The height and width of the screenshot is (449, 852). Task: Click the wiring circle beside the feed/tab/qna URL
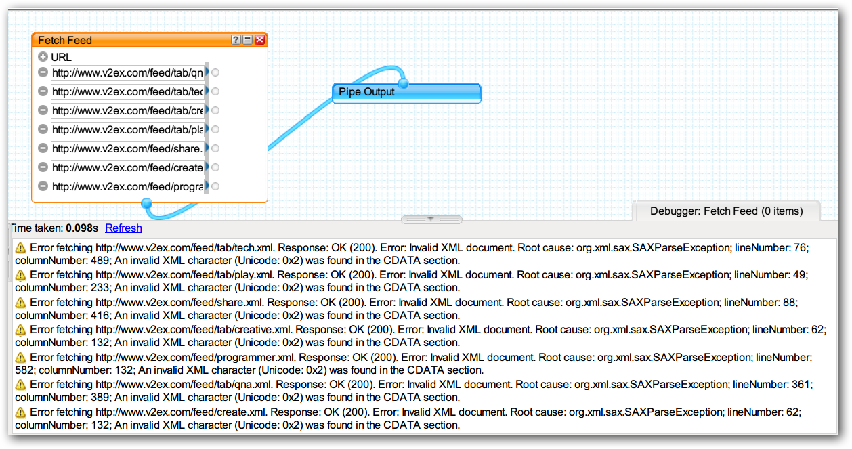(215, 72)
